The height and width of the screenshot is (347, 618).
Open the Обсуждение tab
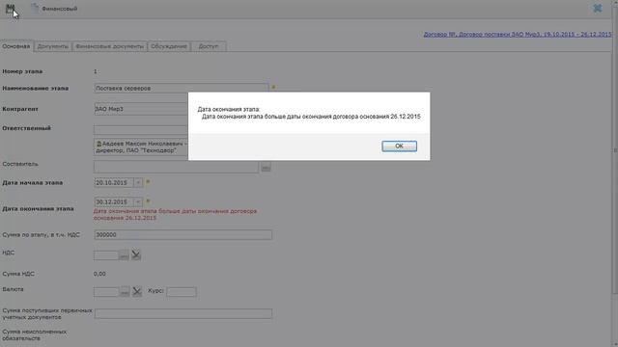coord(169,46)
